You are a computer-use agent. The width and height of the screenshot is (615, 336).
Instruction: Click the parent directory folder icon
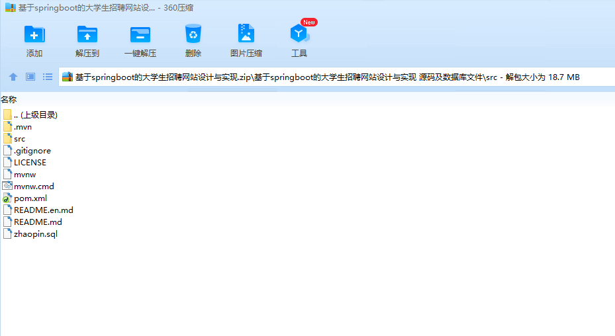(x=7, y=114)
